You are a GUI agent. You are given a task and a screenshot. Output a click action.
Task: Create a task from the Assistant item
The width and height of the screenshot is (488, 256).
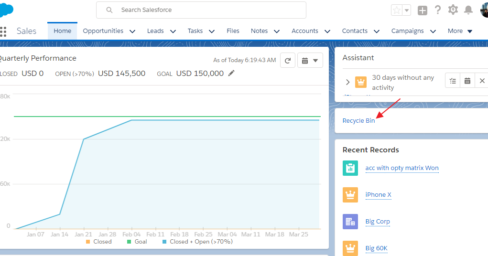click(x=453, y=81)
